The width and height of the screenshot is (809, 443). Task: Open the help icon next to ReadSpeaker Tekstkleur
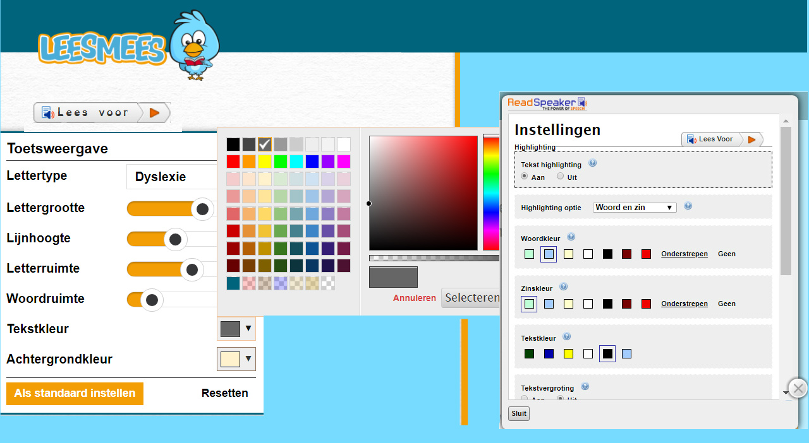coord(567,337)
